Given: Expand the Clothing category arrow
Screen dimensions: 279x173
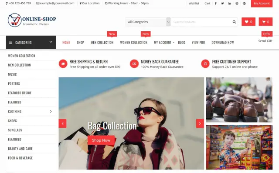Looking at the screenshot, I should 51,111.
